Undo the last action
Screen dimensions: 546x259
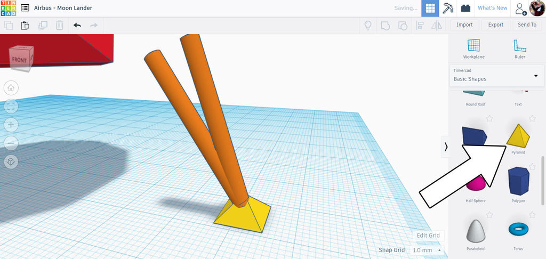pyautogui.click(x=77, y=25)
